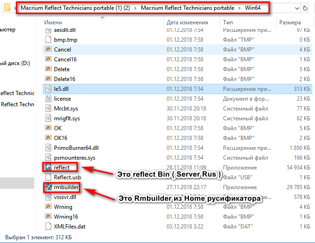Viewport: 315px width, 243px height.
Task: Navigate to 'Macrium Reflect Technicians portable (1) (2)' breadcrumb
Action: (75, 8)
